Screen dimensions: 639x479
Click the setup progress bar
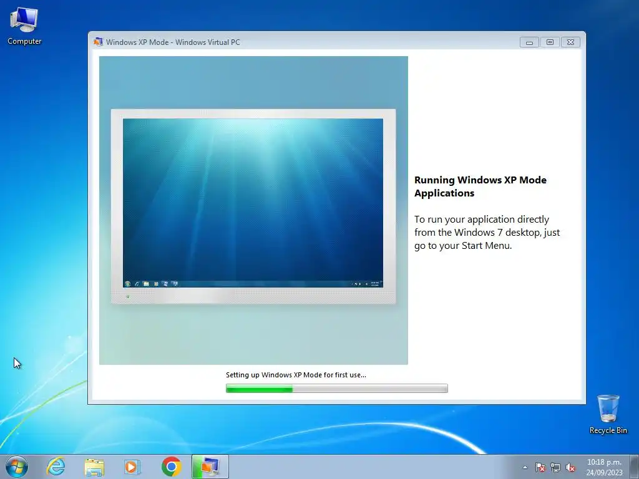click(336, 388)
